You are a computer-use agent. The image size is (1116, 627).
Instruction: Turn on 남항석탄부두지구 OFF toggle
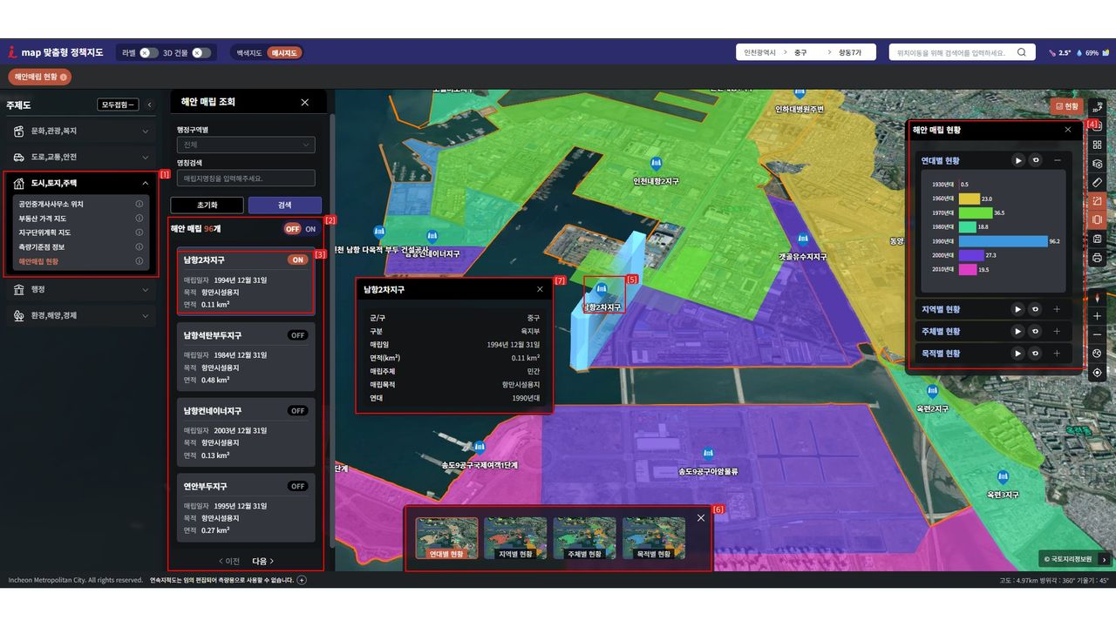pyautogui.click(x=298, y=335)
